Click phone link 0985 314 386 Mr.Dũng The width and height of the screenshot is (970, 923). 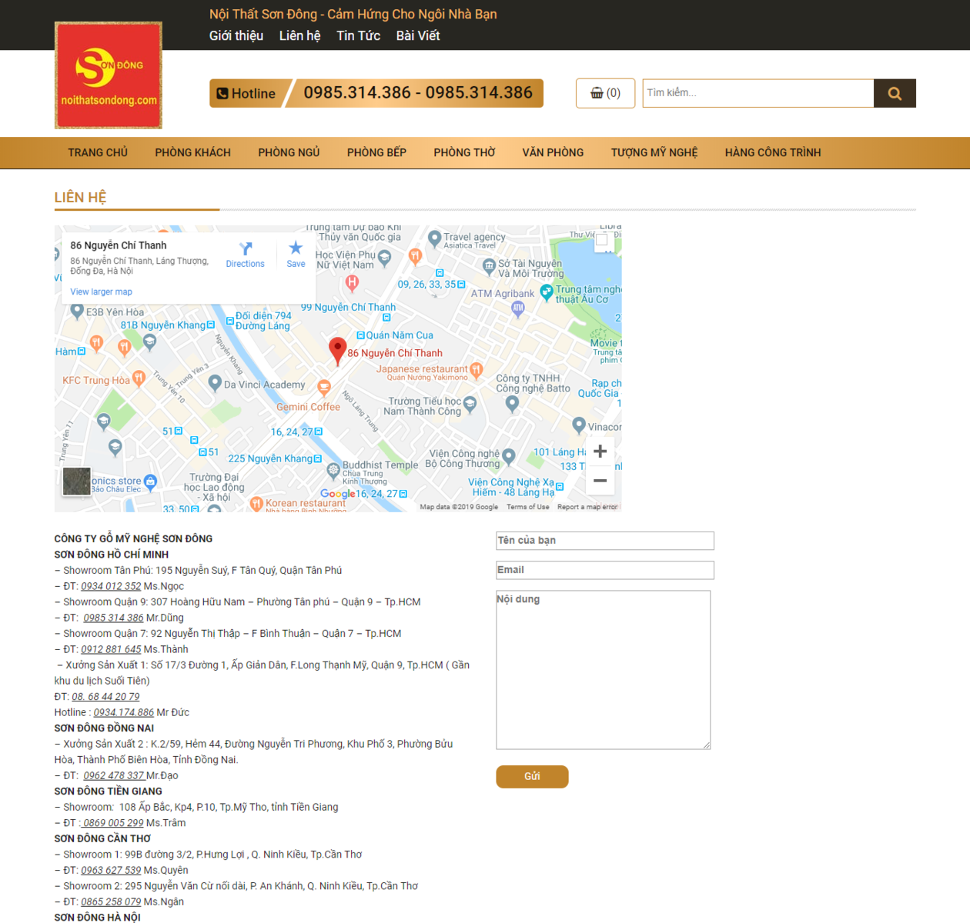(113, 618)
